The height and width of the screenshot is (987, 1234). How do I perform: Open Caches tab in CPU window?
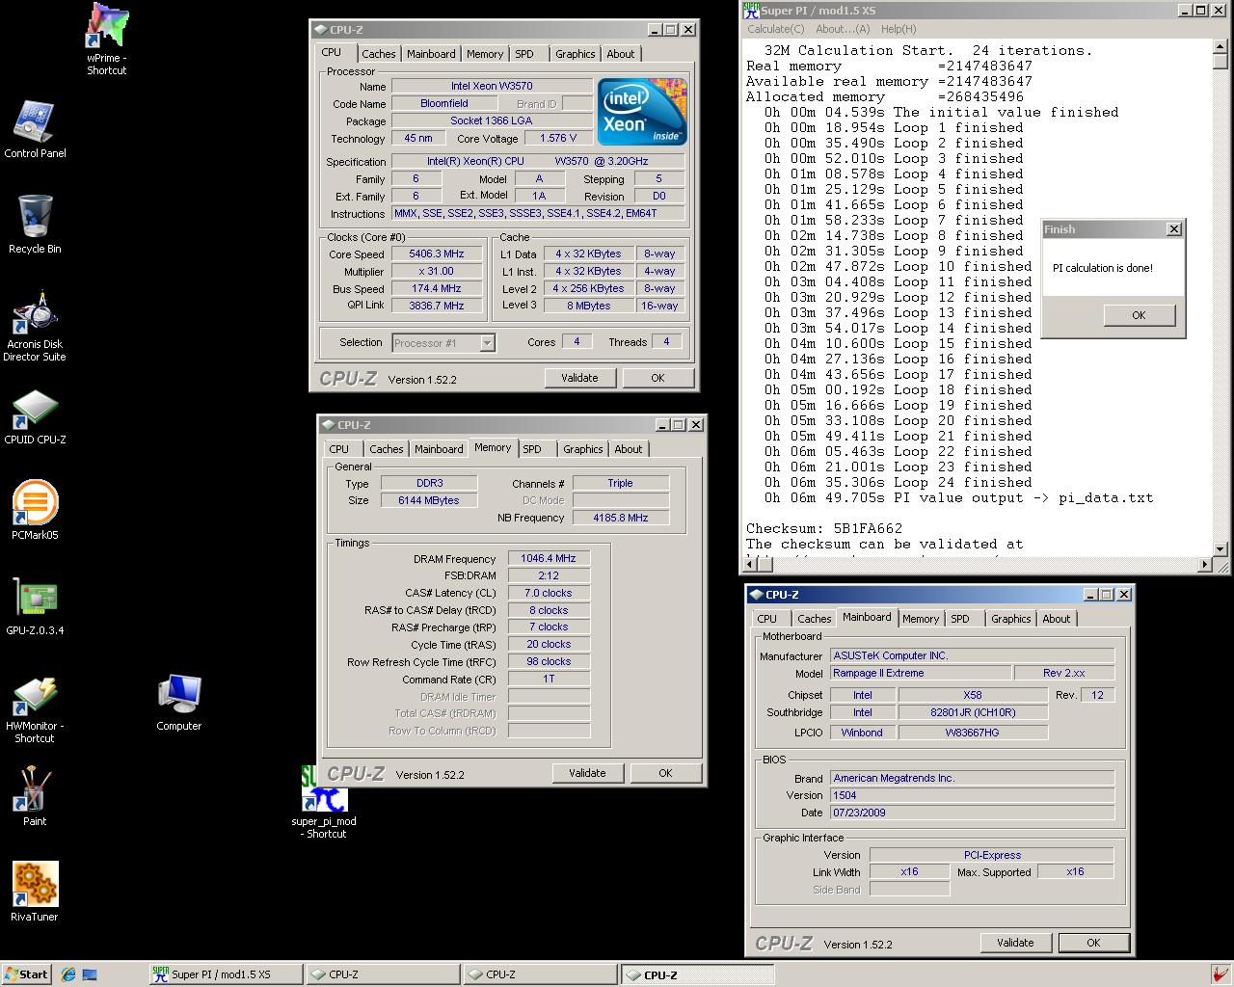click(378, 54)
